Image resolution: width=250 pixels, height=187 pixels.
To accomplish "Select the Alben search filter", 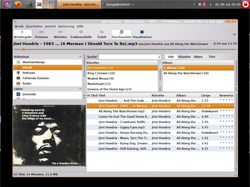I will coord(198,57).
